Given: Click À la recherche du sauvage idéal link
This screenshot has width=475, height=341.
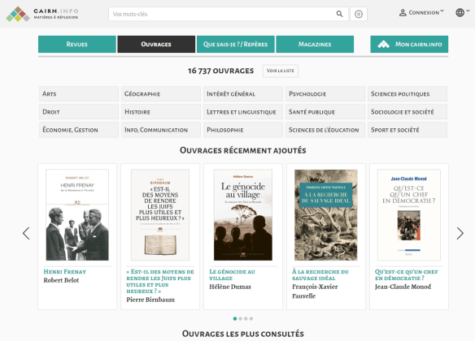Looking at the screenshot, I should tap(320, 274).
